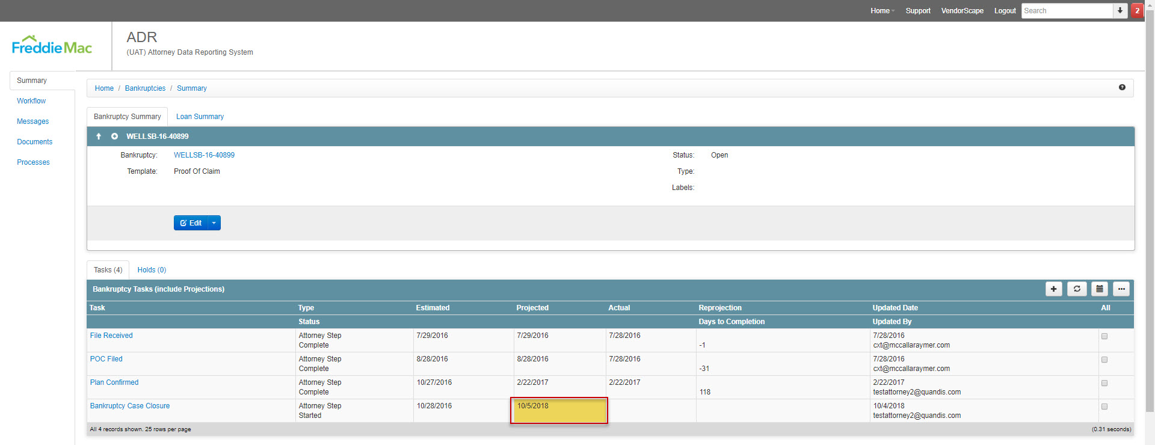Switch to the Holds (0) tab
The image size is (1155, 445).
click(x=152, y=270)
